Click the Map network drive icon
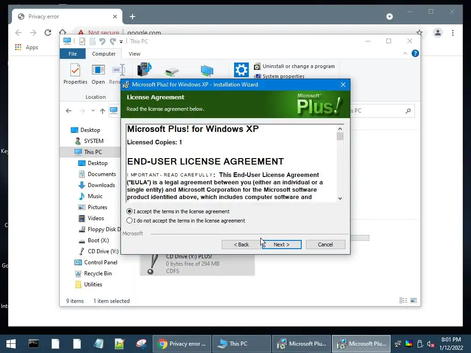The image size is (471, 353). 172,71
